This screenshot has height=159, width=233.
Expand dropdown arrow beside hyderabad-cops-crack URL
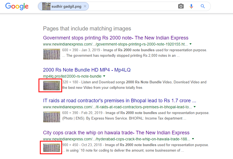click(x=193, y=139)
